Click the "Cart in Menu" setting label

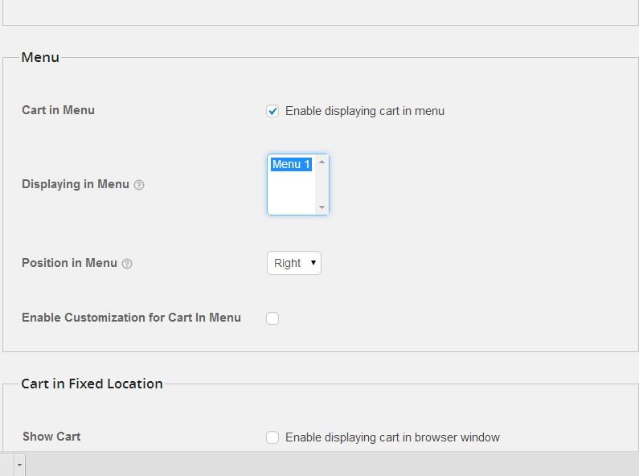click(58, 110)
